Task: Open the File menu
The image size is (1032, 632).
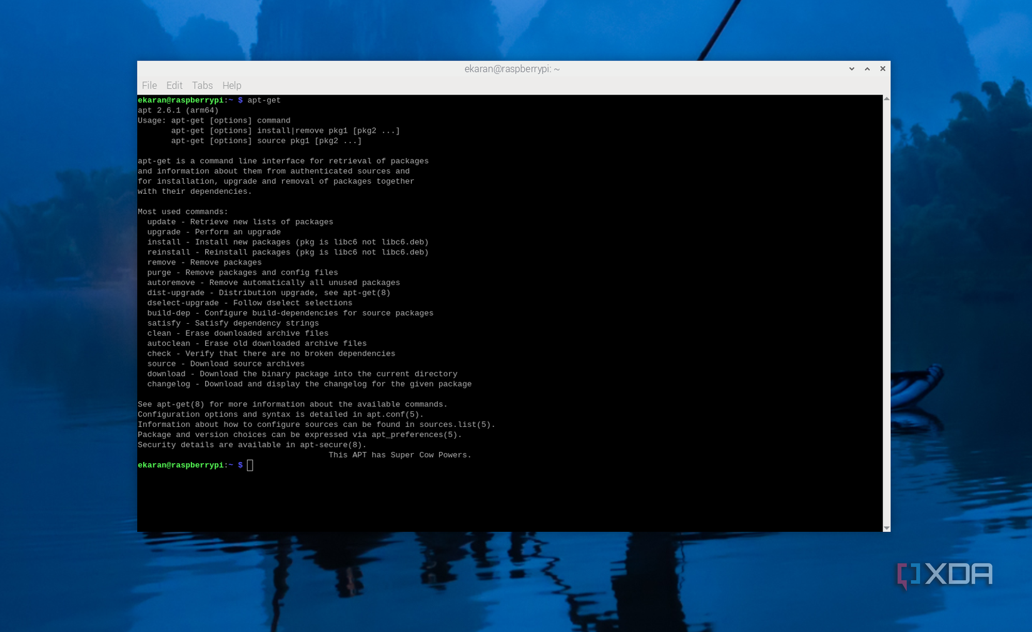Action: [x=149, y=85]
